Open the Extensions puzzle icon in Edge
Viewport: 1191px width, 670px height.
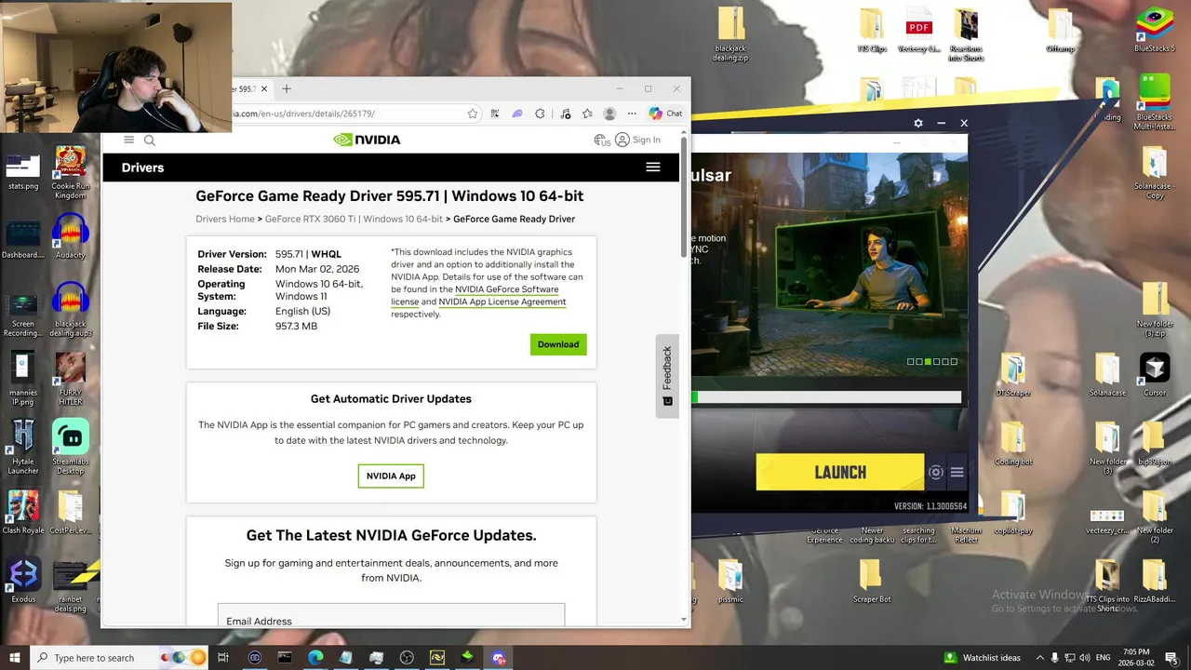540,114
